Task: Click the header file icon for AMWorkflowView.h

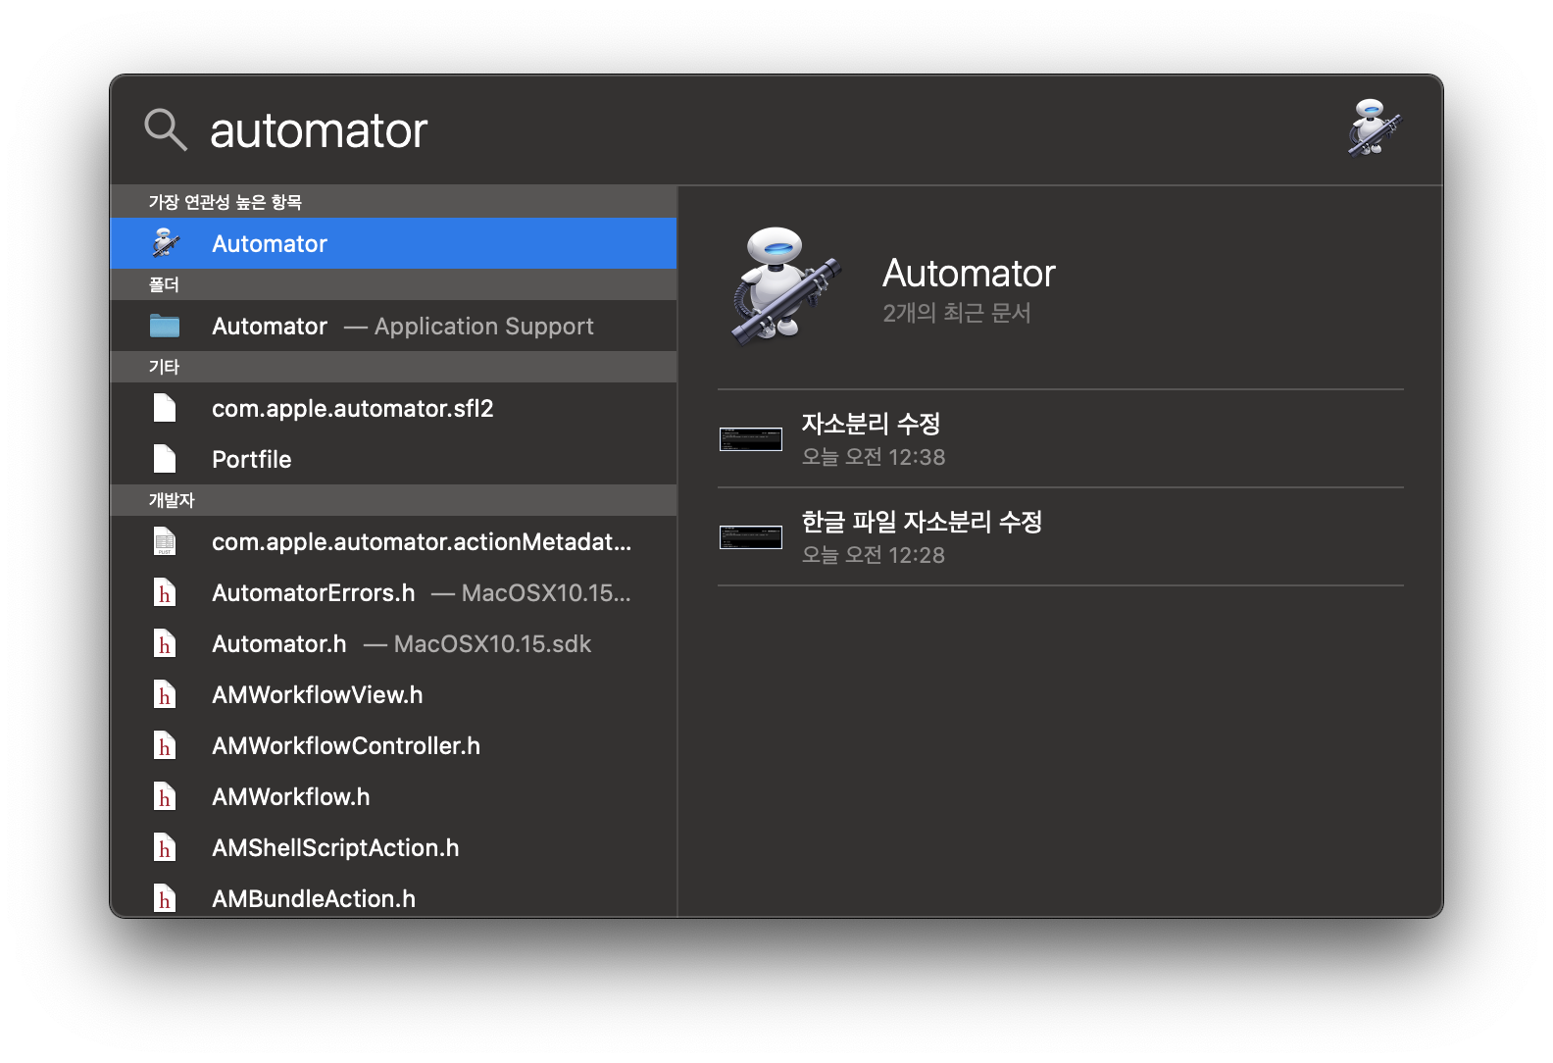Action: pos(165,694)
